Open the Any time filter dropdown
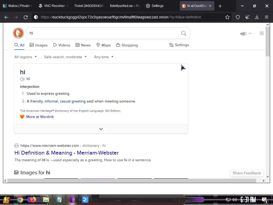Viewport: 273px width, 205px height. point(104,57)
